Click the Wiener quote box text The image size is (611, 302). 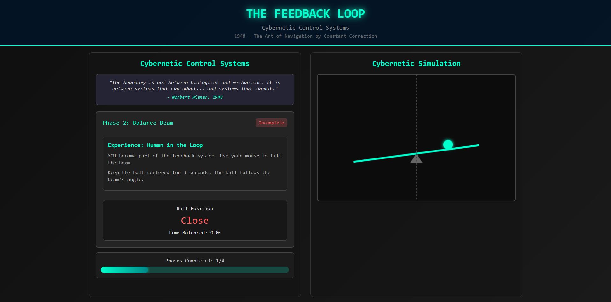[195, 85]
